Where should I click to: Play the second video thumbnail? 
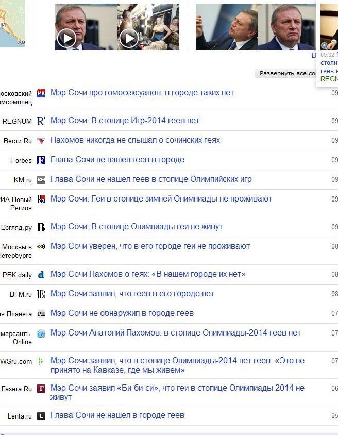click(x=129, y=38)
